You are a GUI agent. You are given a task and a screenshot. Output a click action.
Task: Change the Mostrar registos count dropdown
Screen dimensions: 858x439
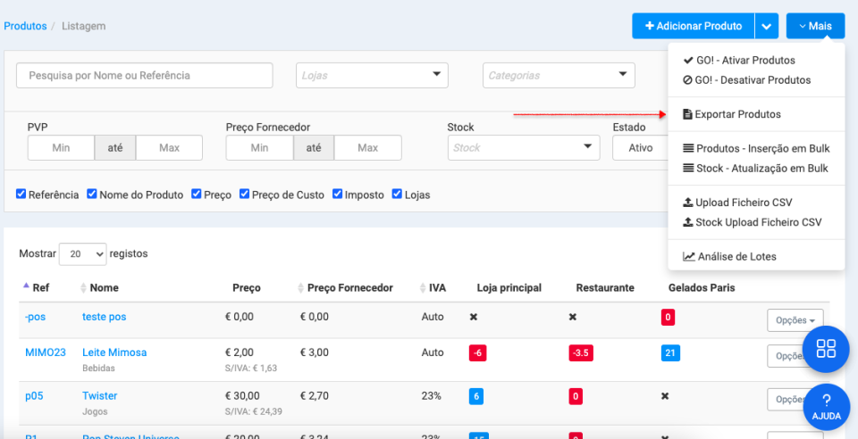click(82, 253)
